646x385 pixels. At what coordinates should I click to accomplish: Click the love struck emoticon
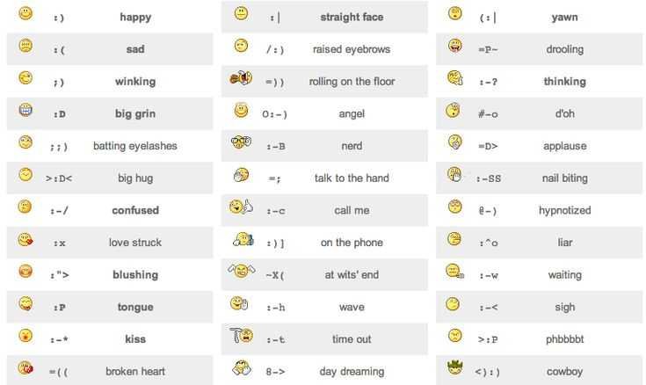(25, 239)
